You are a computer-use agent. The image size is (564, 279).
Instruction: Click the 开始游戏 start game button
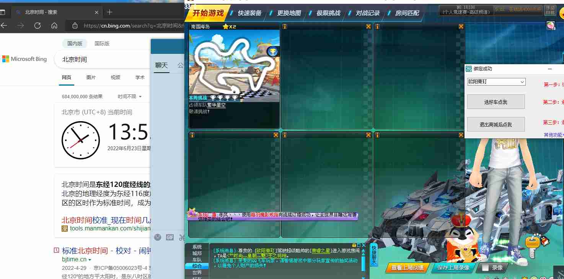click(x=208, y=13)
